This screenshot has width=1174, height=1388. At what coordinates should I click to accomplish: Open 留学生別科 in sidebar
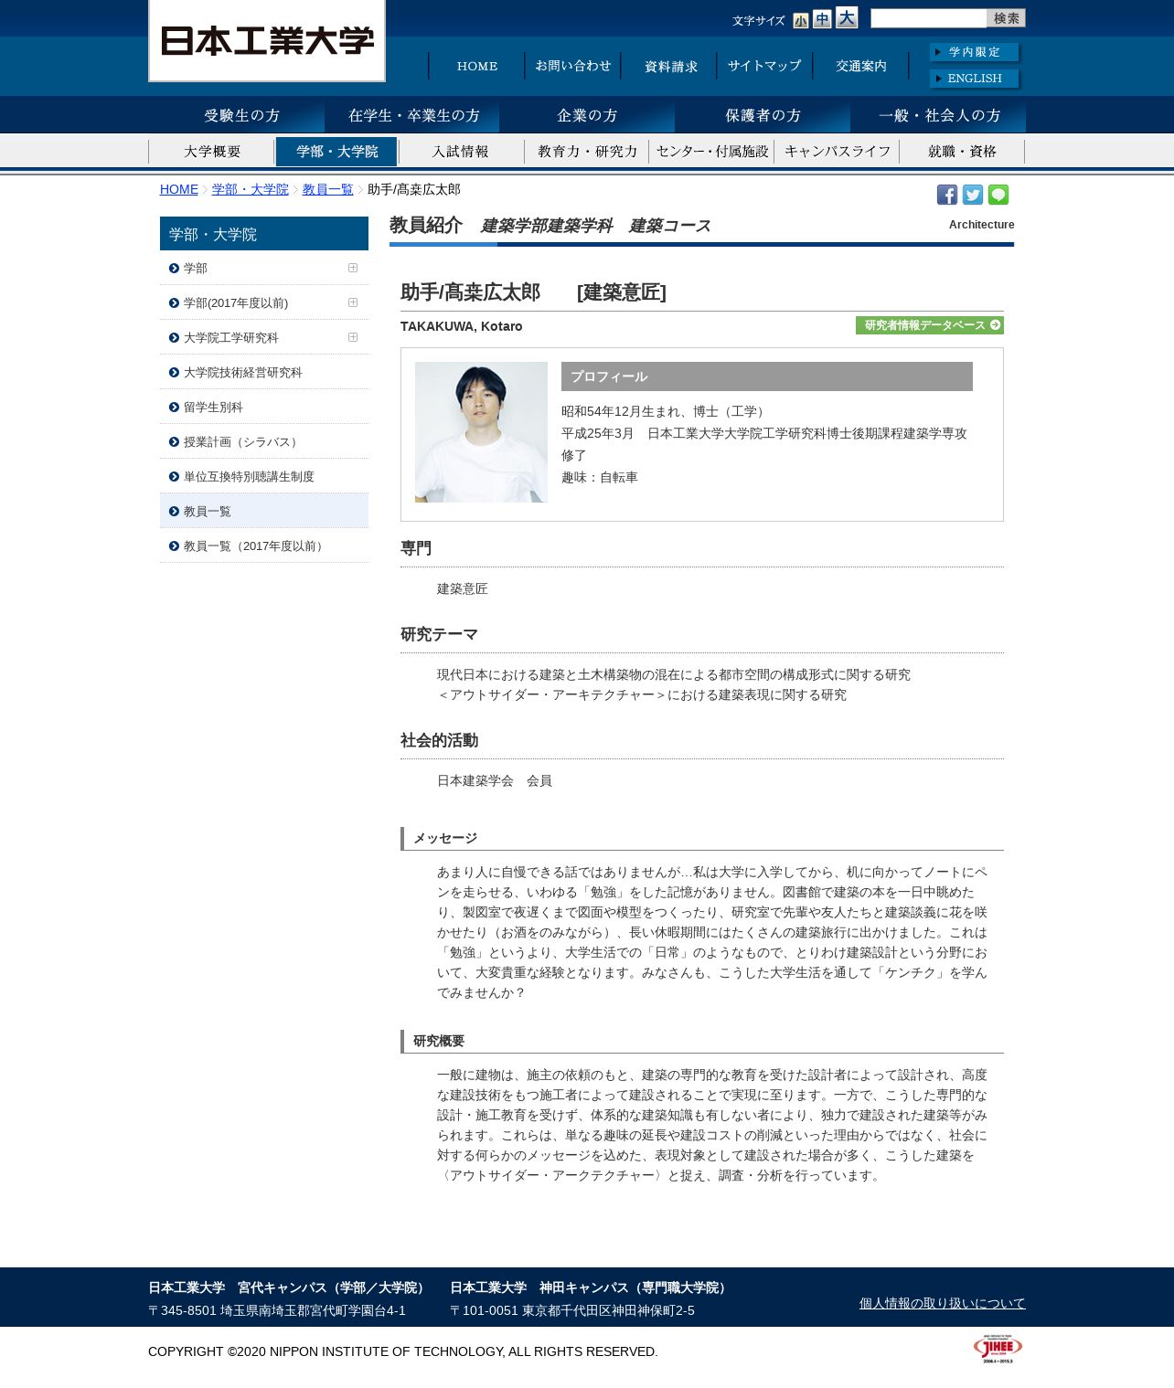coord(264,407)
